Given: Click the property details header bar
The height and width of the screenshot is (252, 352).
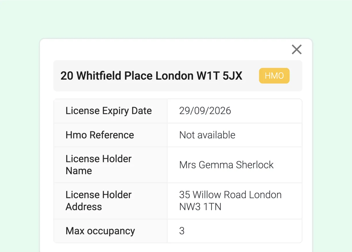Looking at the screenshot, I should click(178, 76).
